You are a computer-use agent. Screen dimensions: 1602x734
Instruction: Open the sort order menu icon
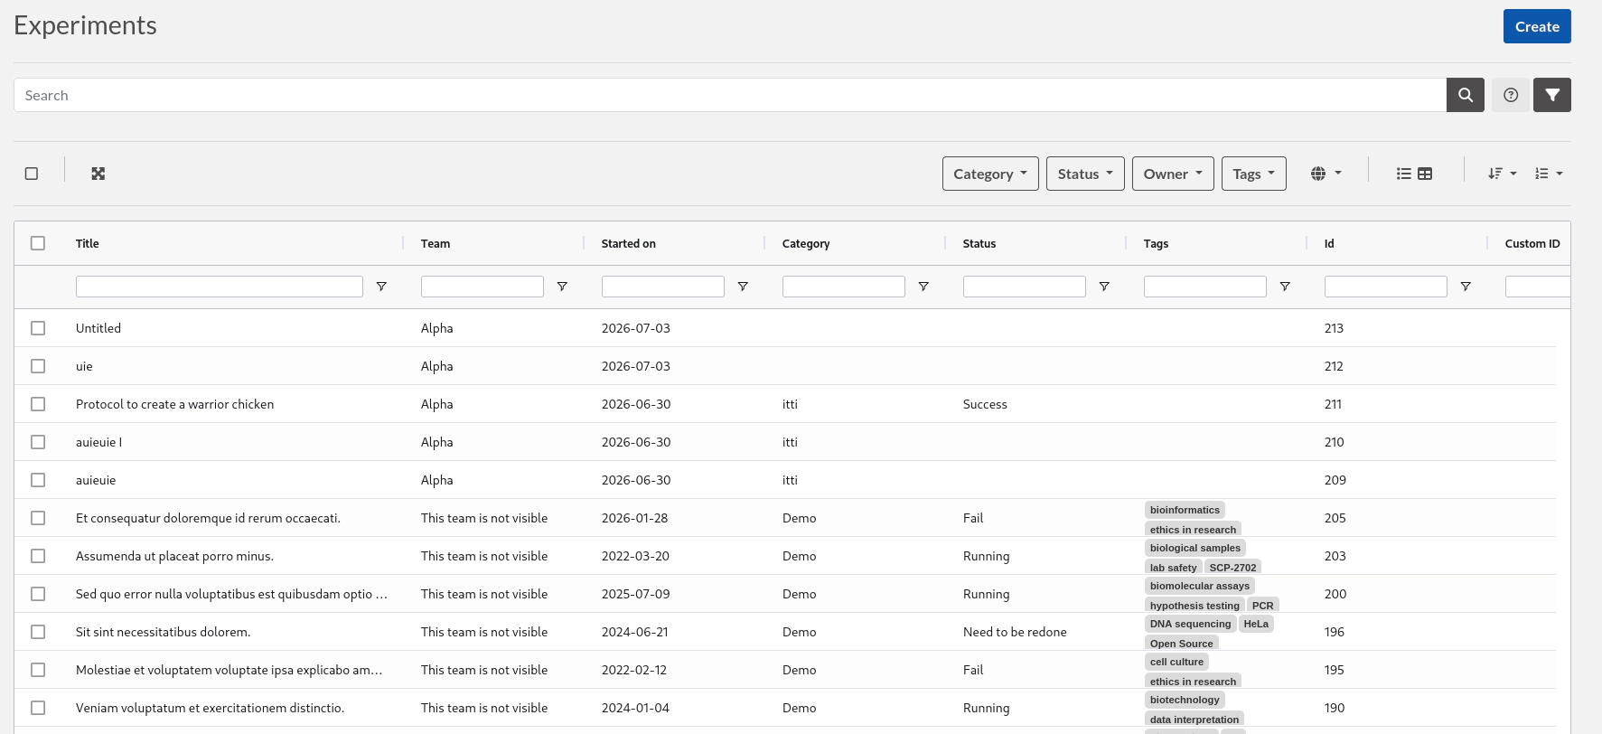1502,174
